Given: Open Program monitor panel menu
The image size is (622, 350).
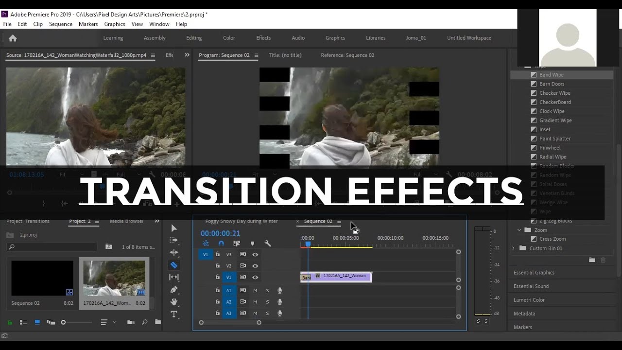Looking at the screenshot, I should click(256, 55).
